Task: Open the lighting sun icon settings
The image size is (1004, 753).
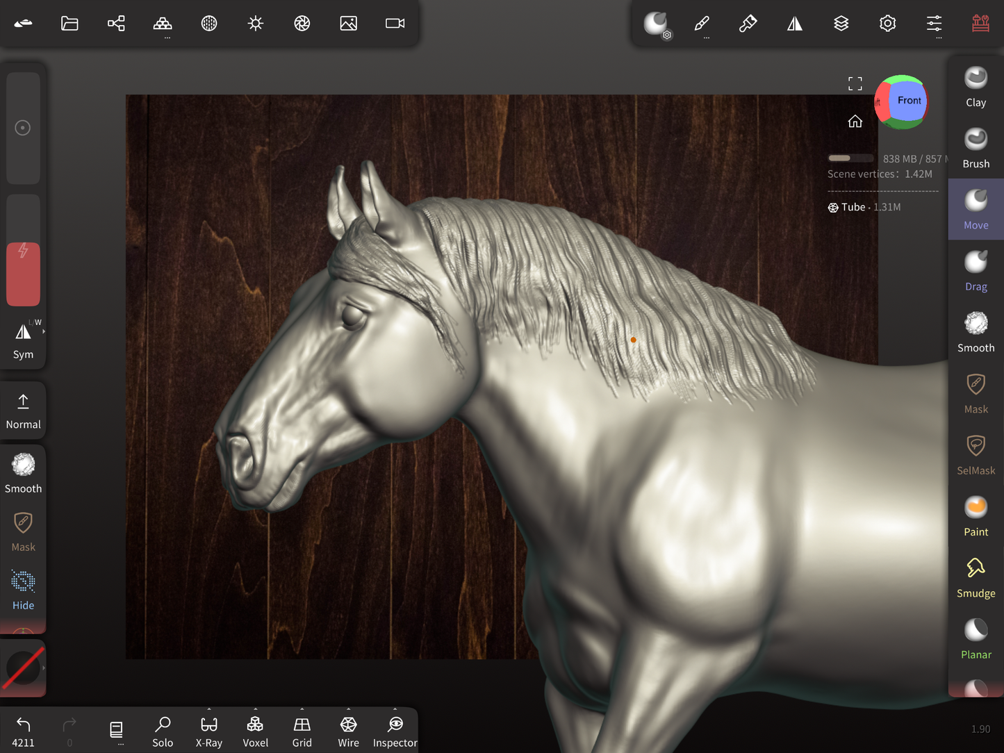Action: [x=256, y=24]
